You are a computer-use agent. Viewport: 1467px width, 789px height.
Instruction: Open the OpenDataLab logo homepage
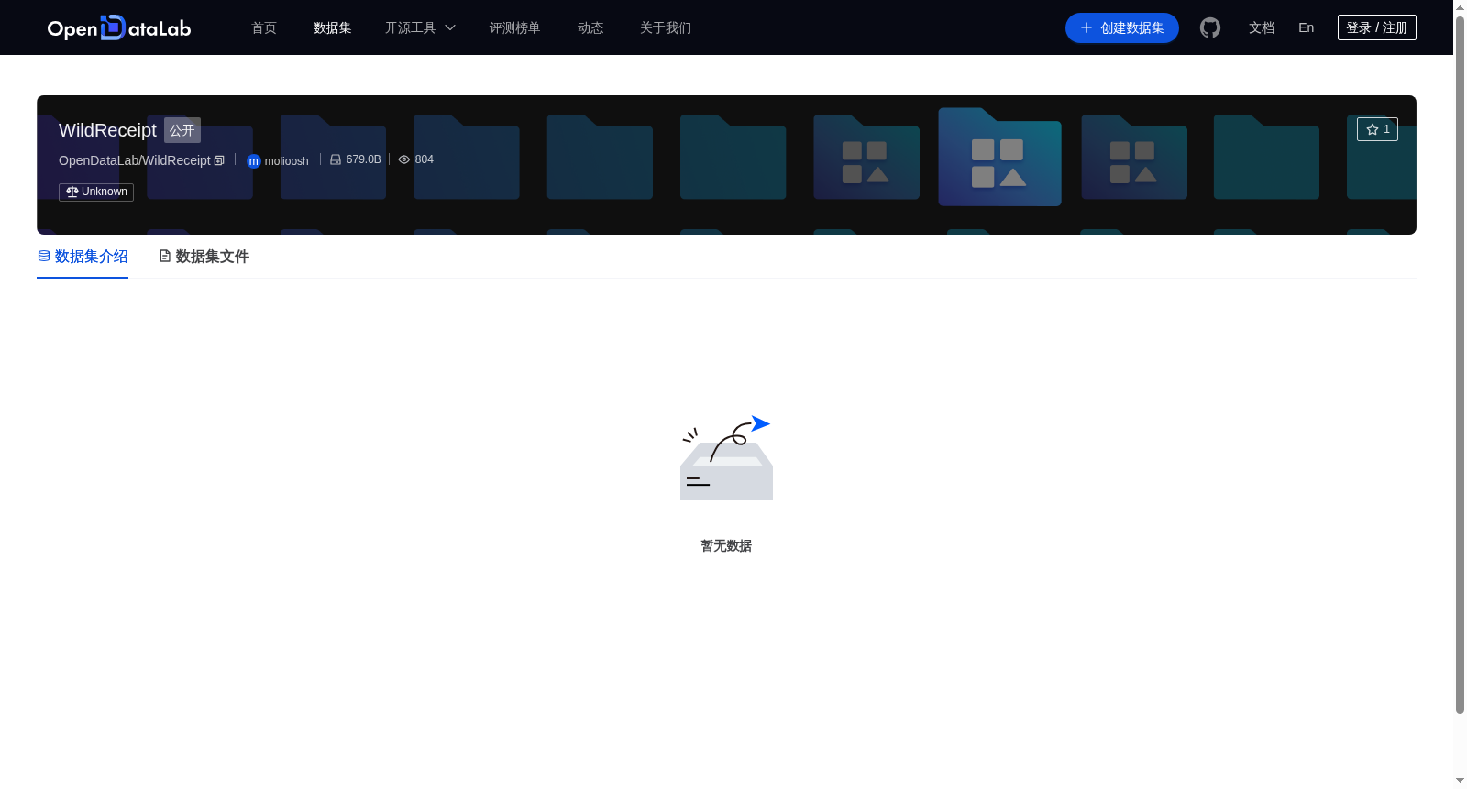[x=119, y=27]
